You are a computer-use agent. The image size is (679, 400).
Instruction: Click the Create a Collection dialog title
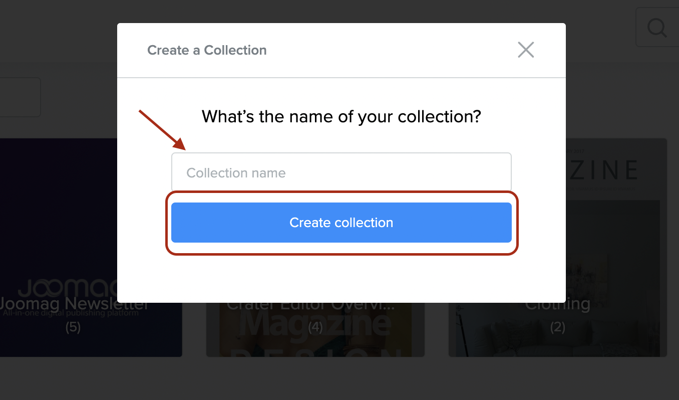coord(207,50)
